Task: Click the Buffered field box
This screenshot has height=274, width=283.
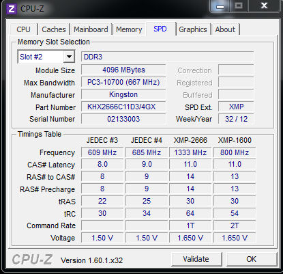Action: [236, 94]
